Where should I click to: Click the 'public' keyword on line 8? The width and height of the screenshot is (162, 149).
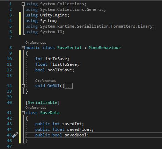point(33,48)
